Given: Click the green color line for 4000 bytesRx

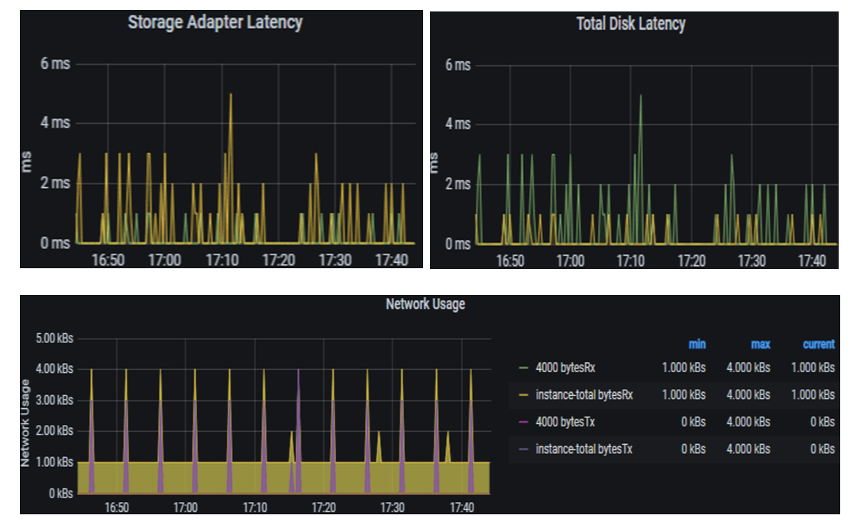Looking at the screenshot, I should point(524,368).
